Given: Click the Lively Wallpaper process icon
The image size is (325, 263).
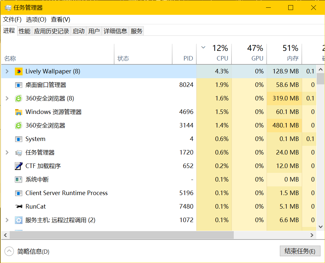Looking at the screenshot, I should click(x=19, y=71).
